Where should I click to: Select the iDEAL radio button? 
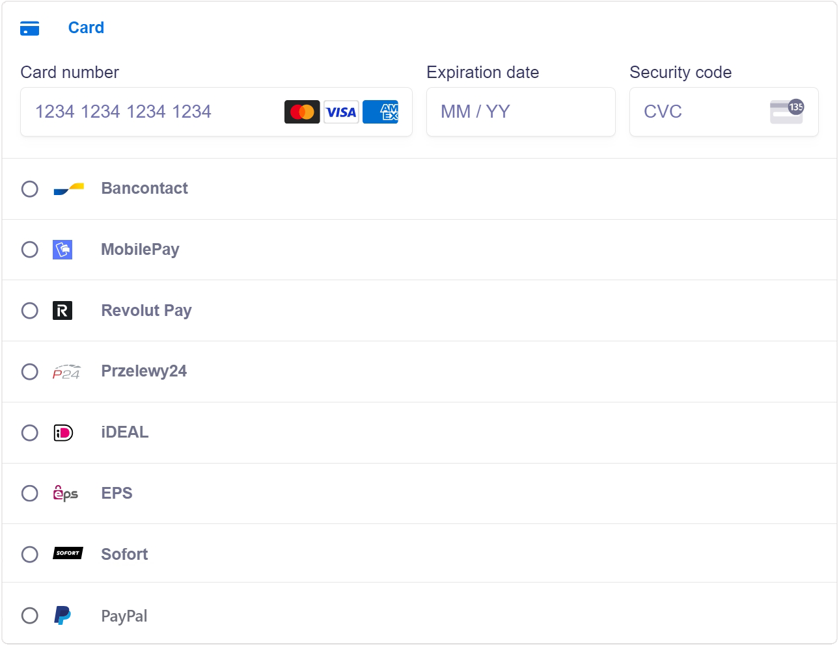[x=30, y=433]
